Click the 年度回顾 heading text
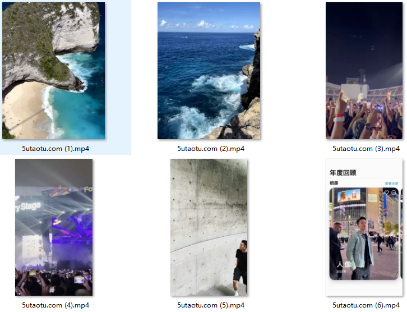Screen dimensions: 407x312 click(x=343, y=173)
